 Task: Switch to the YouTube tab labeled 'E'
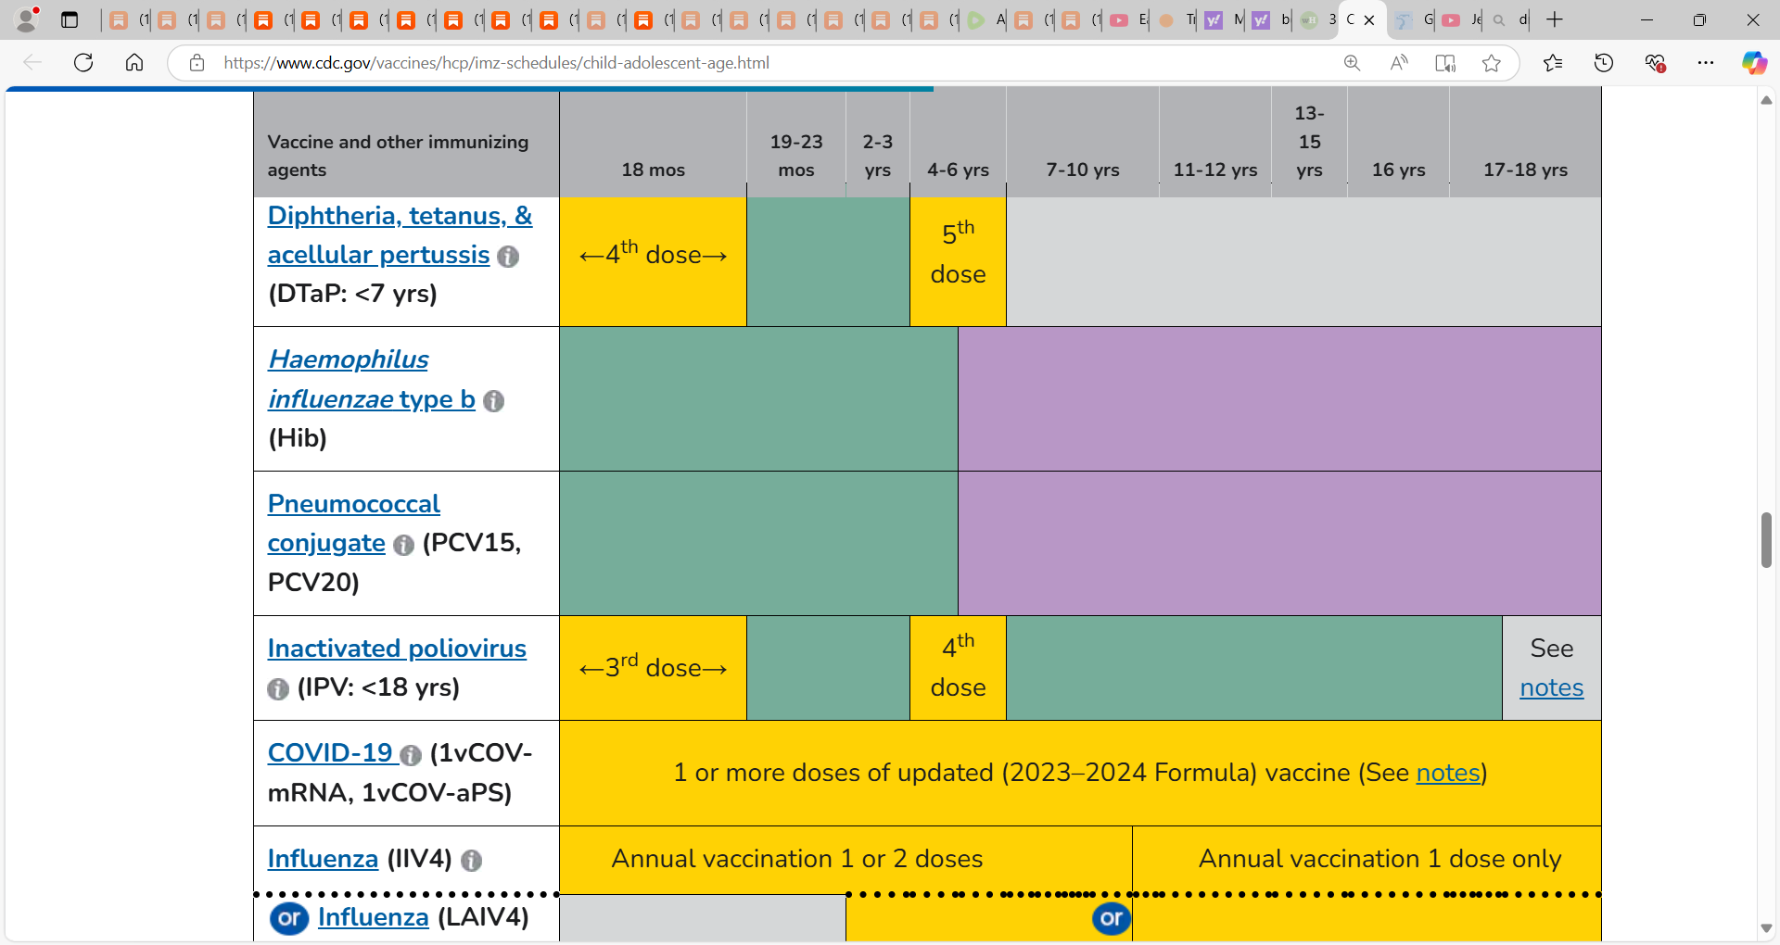(1127, 19)
